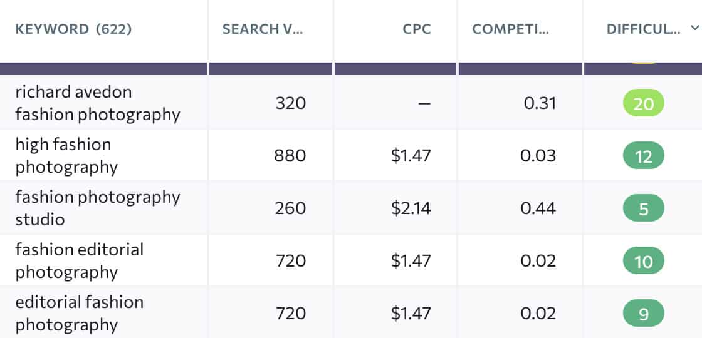Select the 'fashion photography studio' keyword
Viewport: 702px width, 338px height.
tap(97, 208)
